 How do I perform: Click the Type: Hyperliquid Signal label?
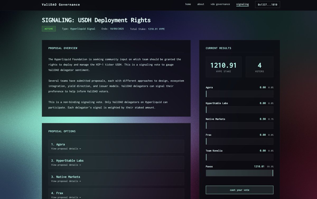point(78,29)
